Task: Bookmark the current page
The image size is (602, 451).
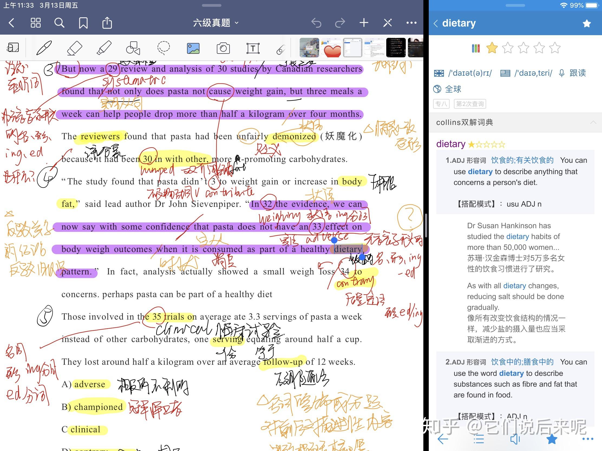Action: (x=83, y=23)
